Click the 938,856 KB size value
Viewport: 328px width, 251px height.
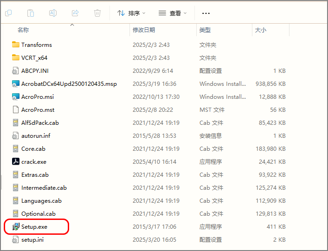click(x=270, y=84)
